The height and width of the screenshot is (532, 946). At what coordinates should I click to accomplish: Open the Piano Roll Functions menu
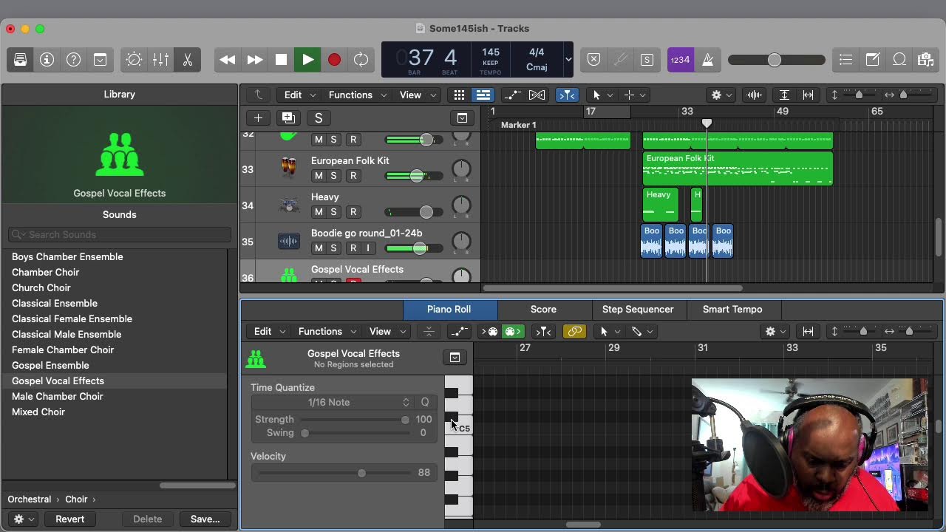pyautogui.click(x=326, y=331)
